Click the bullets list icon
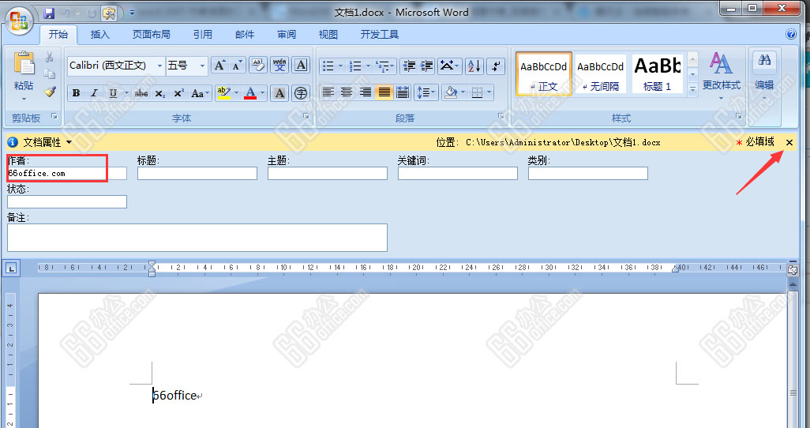Screen dimensions: 810x428 tap(328, 66)
